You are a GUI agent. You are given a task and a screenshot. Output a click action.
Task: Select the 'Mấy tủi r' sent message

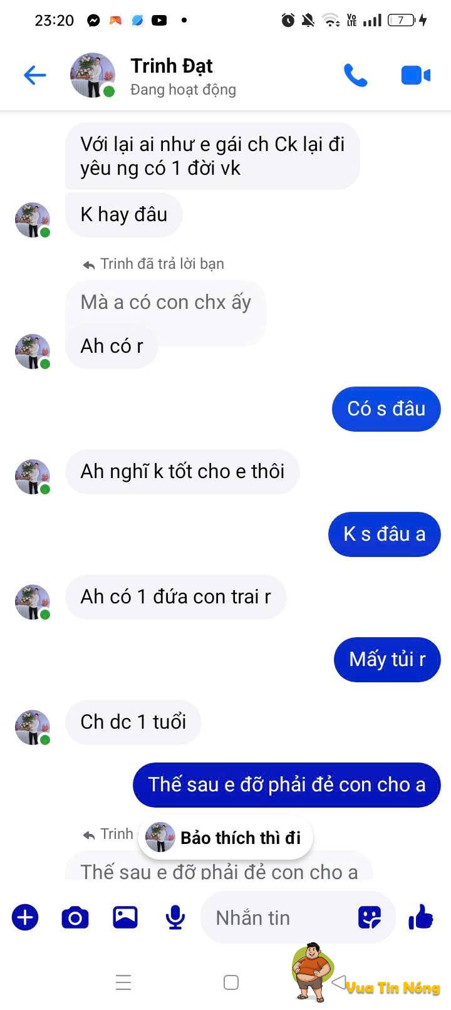tap(387, 659)
